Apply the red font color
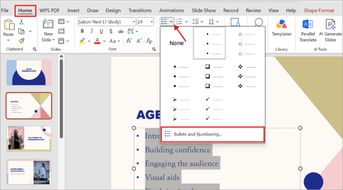The image size is (343, 190). [x=98, y=41]
